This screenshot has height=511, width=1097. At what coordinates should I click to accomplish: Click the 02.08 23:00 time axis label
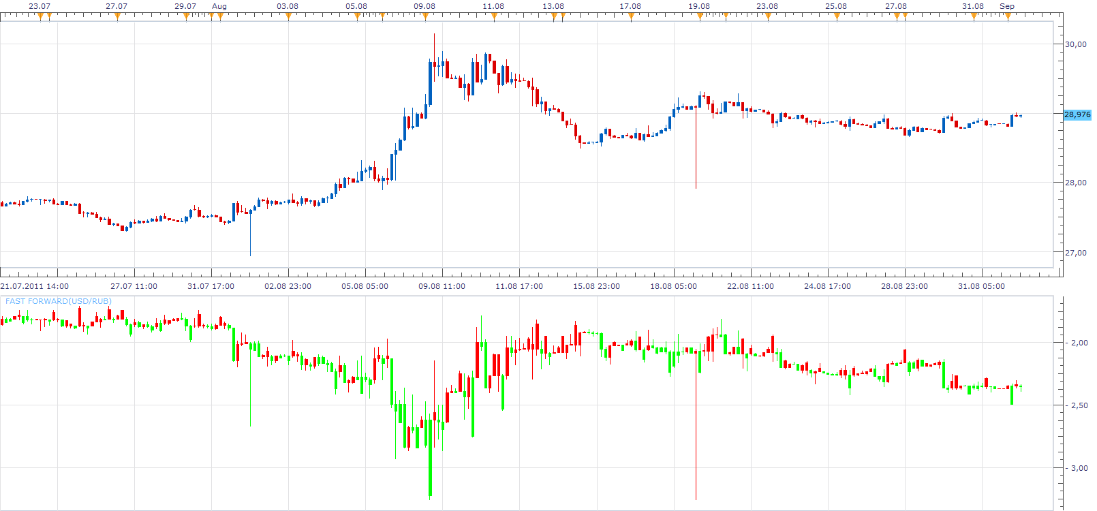(288, 286)
